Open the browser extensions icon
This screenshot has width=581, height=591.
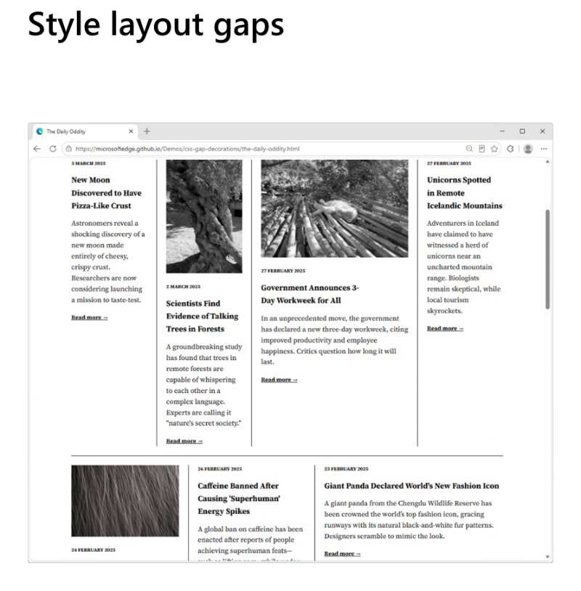[x=510, y=149]
